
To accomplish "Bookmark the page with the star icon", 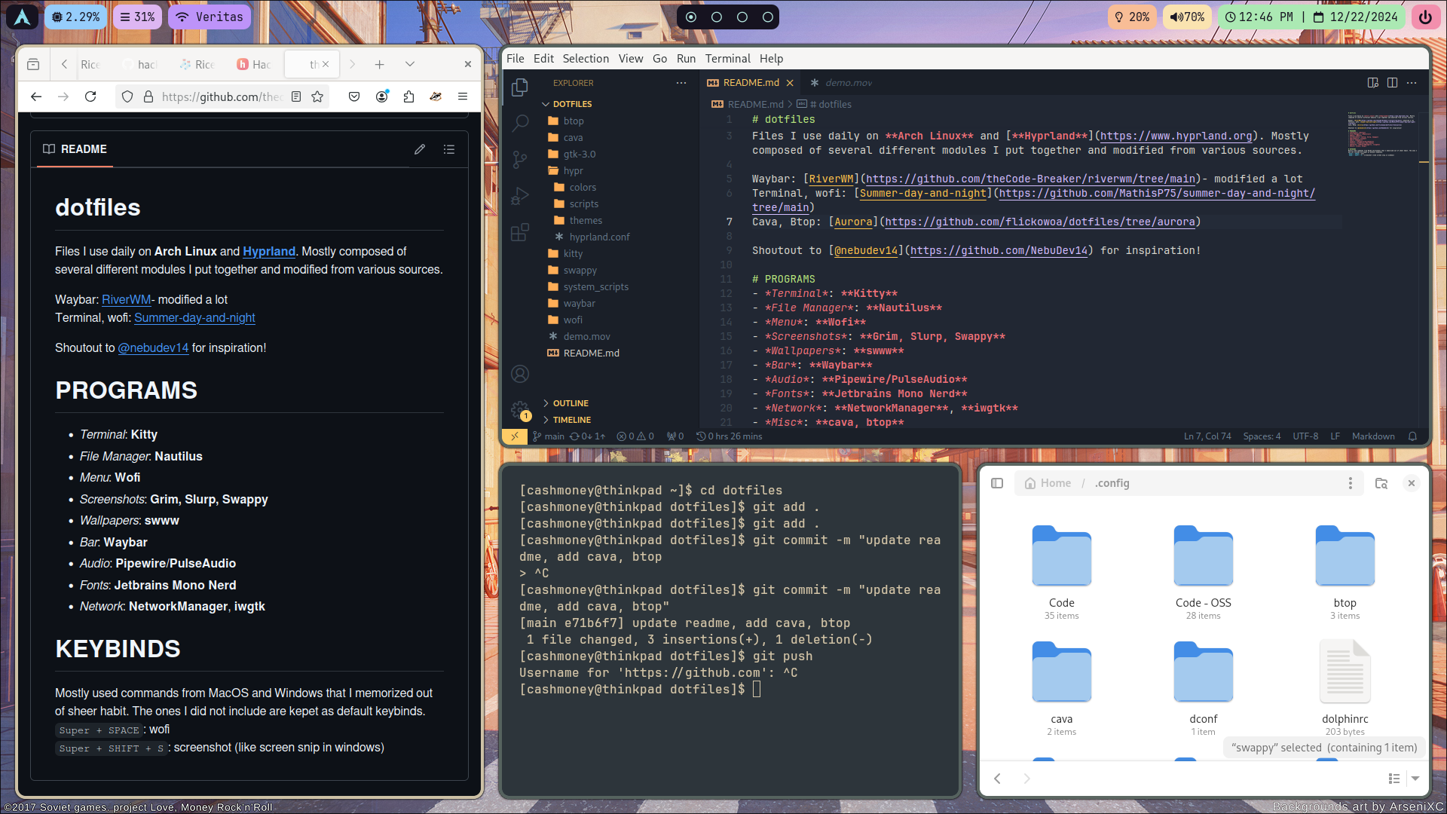I will (x=317, y=96).
